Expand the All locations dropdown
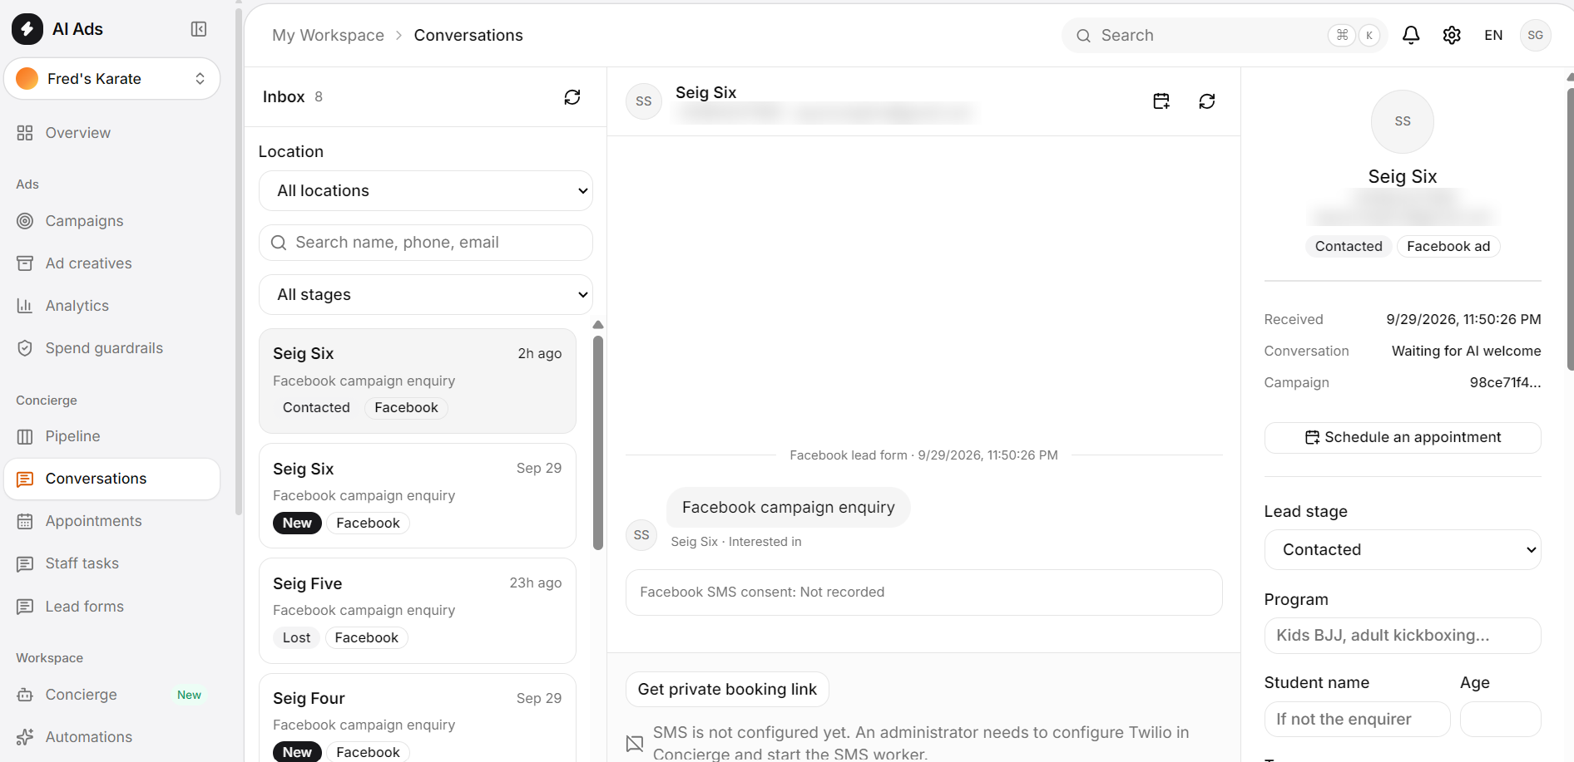 point(426,191)
